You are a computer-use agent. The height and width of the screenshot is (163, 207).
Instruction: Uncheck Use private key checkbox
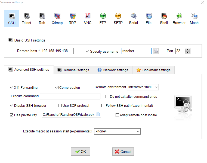coord(11,115)
